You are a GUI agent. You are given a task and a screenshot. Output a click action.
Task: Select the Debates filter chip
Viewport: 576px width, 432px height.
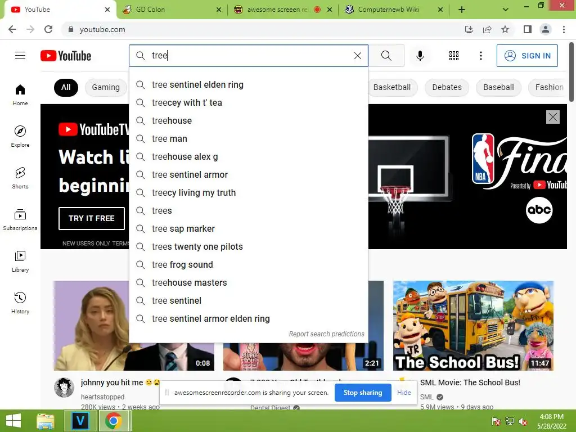pos(447,87)
